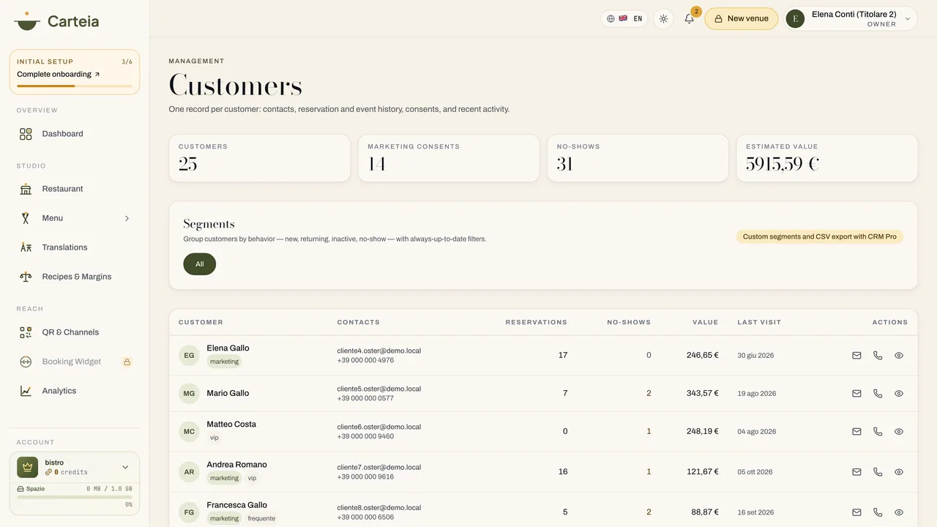Click the CRM Pro upgrade badge
Viewport: 937px width, 527px height.
[820, 236]
